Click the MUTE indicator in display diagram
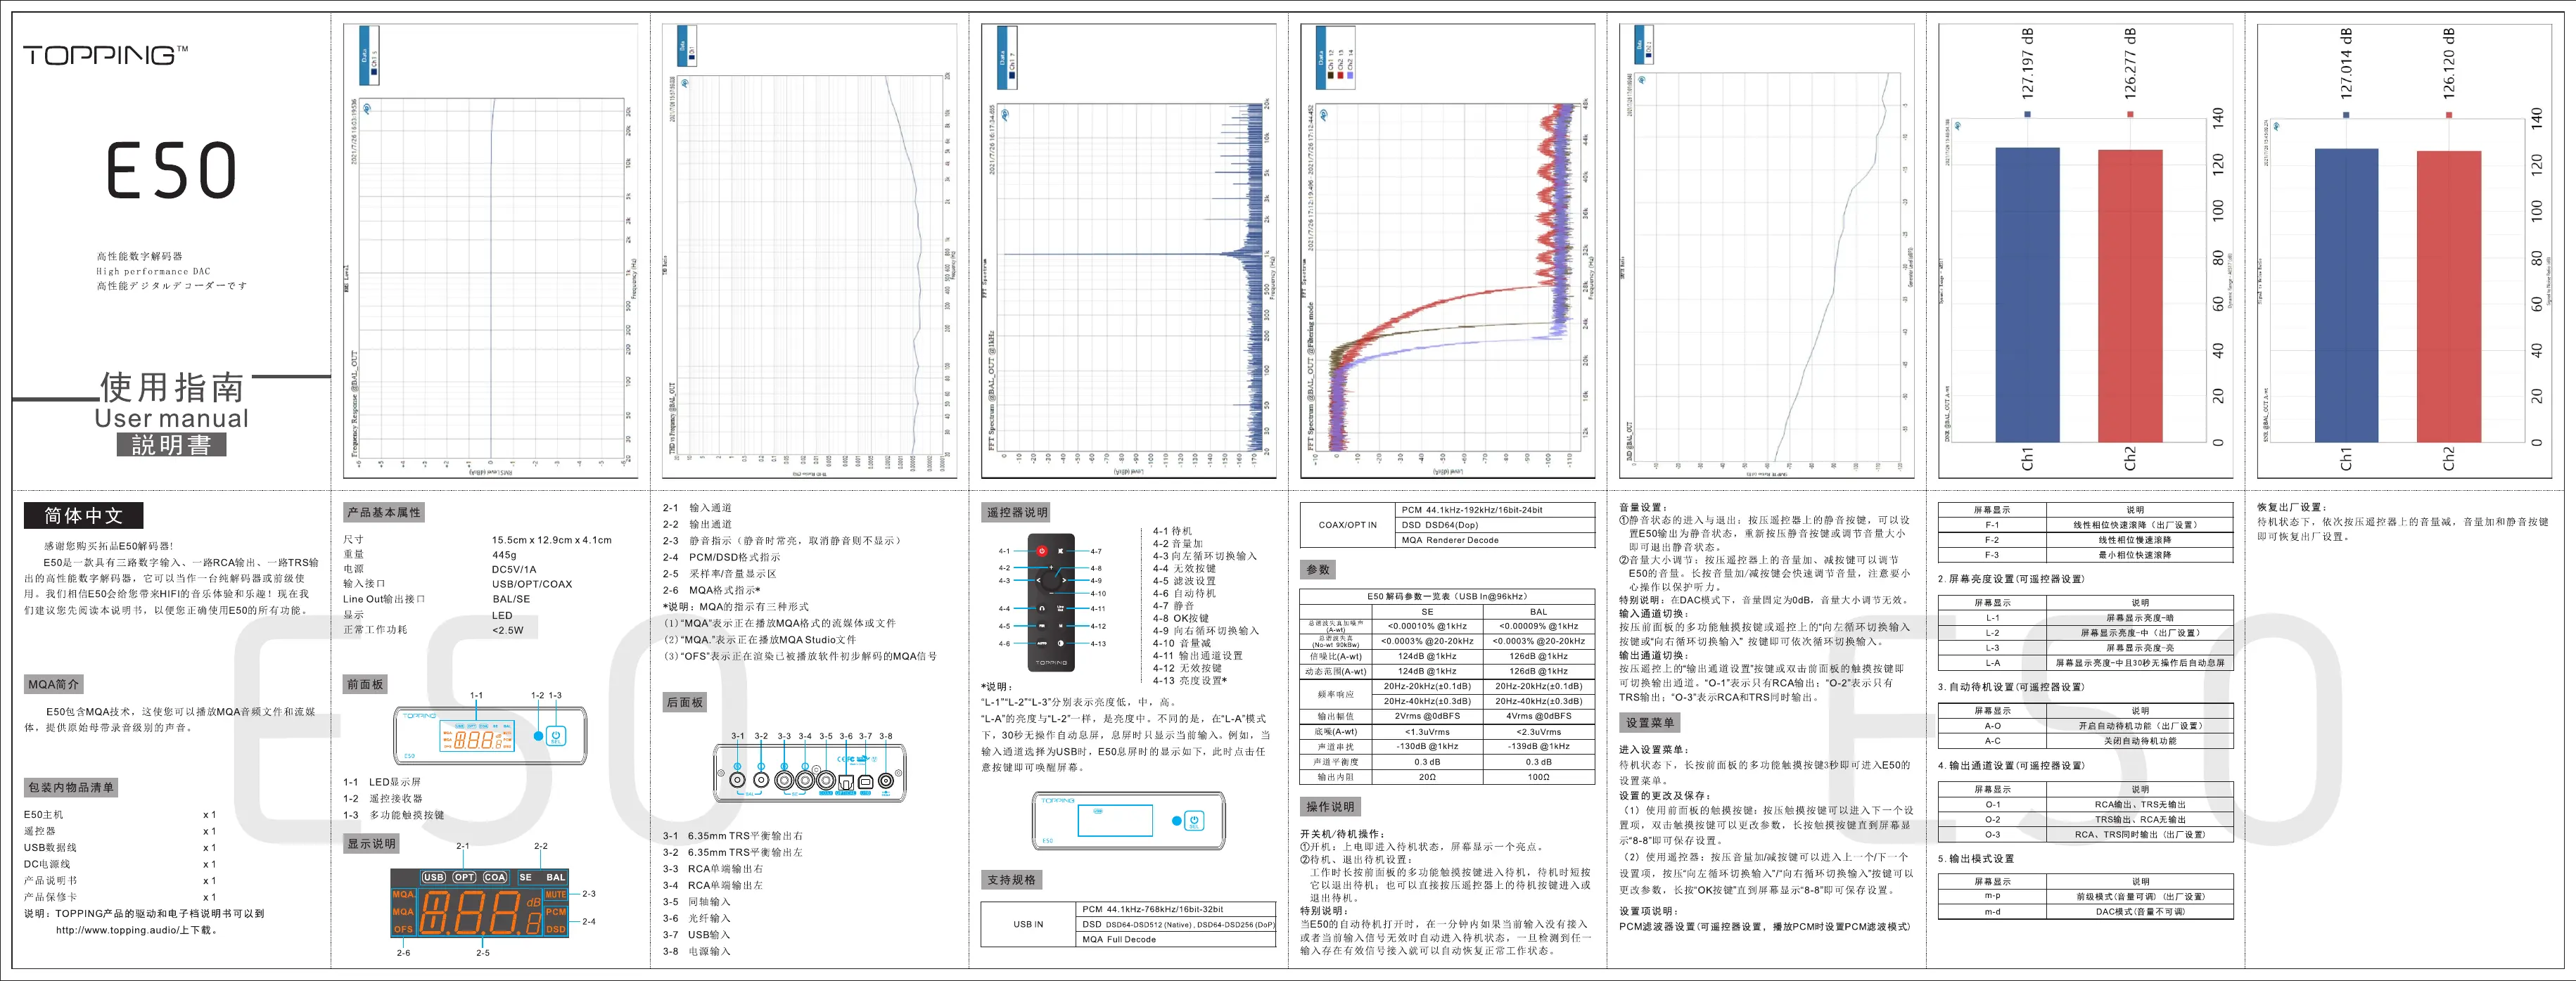 [x=556, y=895]
